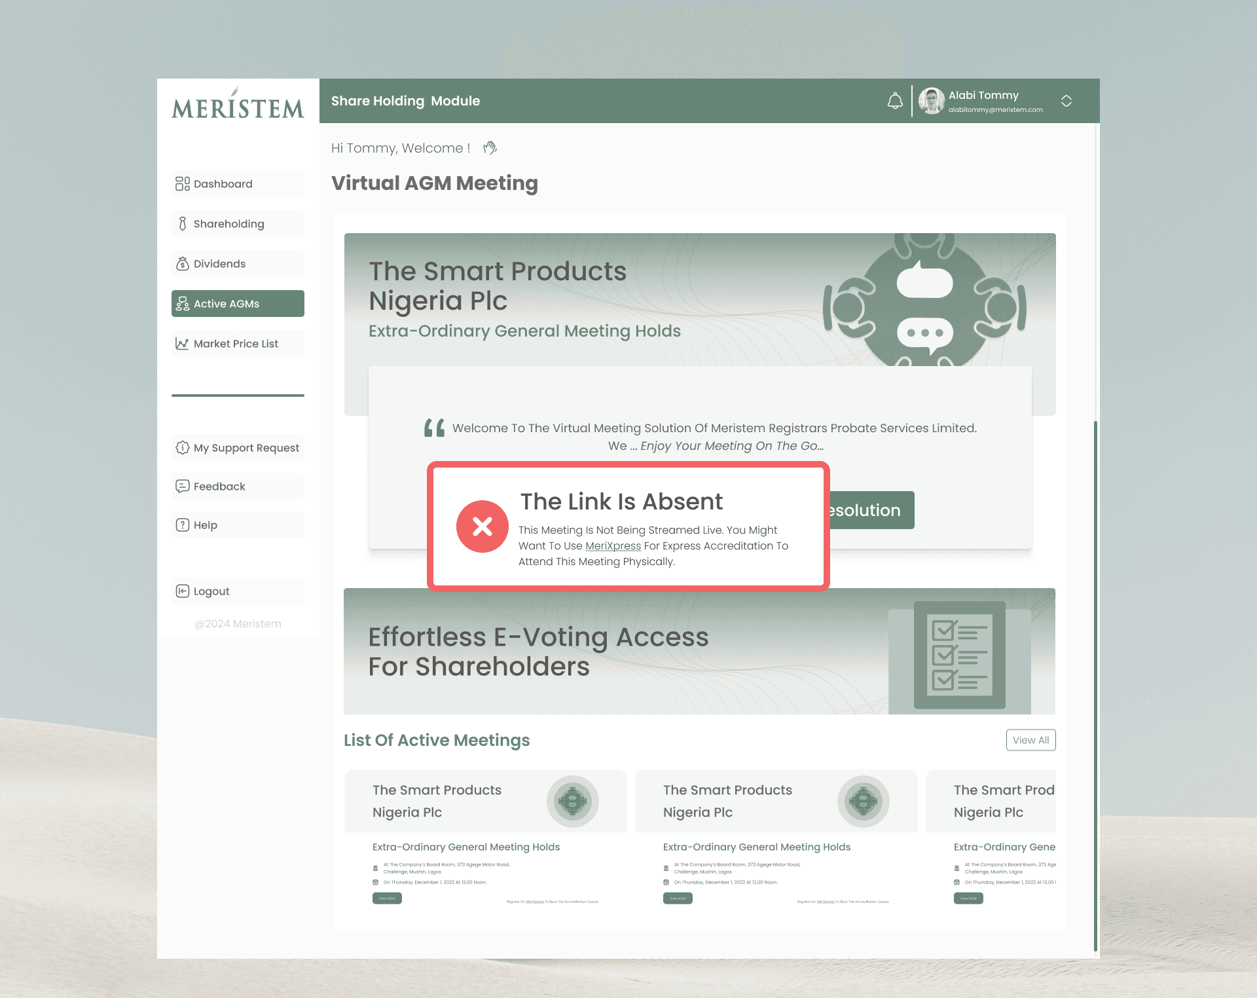The width and height of the screenshot is (1257, 998).
Task: Click the Dividends money bag icon
Action: click(183, 264)
